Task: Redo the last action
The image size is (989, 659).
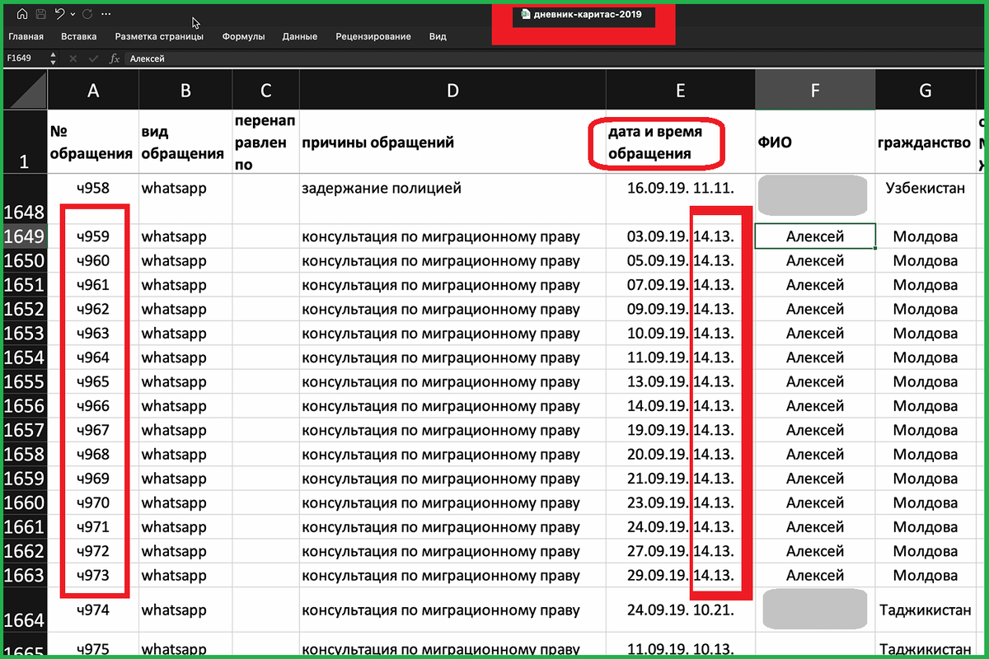Action: [x=87, y=14]
